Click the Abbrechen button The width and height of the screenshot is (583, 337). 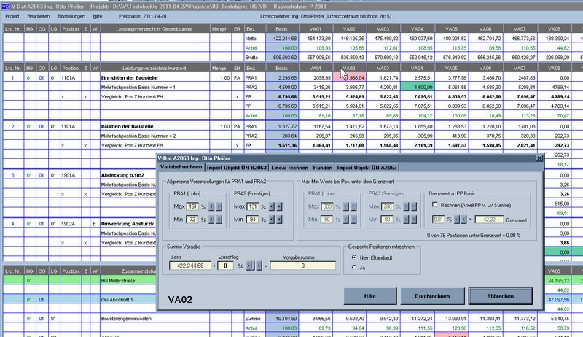(500, 297)
